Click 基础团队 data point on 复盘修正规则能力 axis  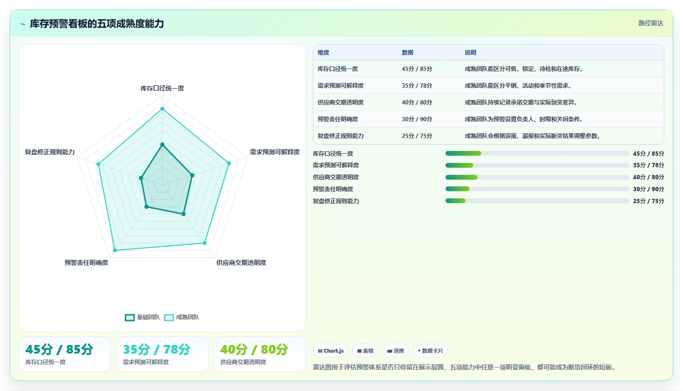[141, 178]
